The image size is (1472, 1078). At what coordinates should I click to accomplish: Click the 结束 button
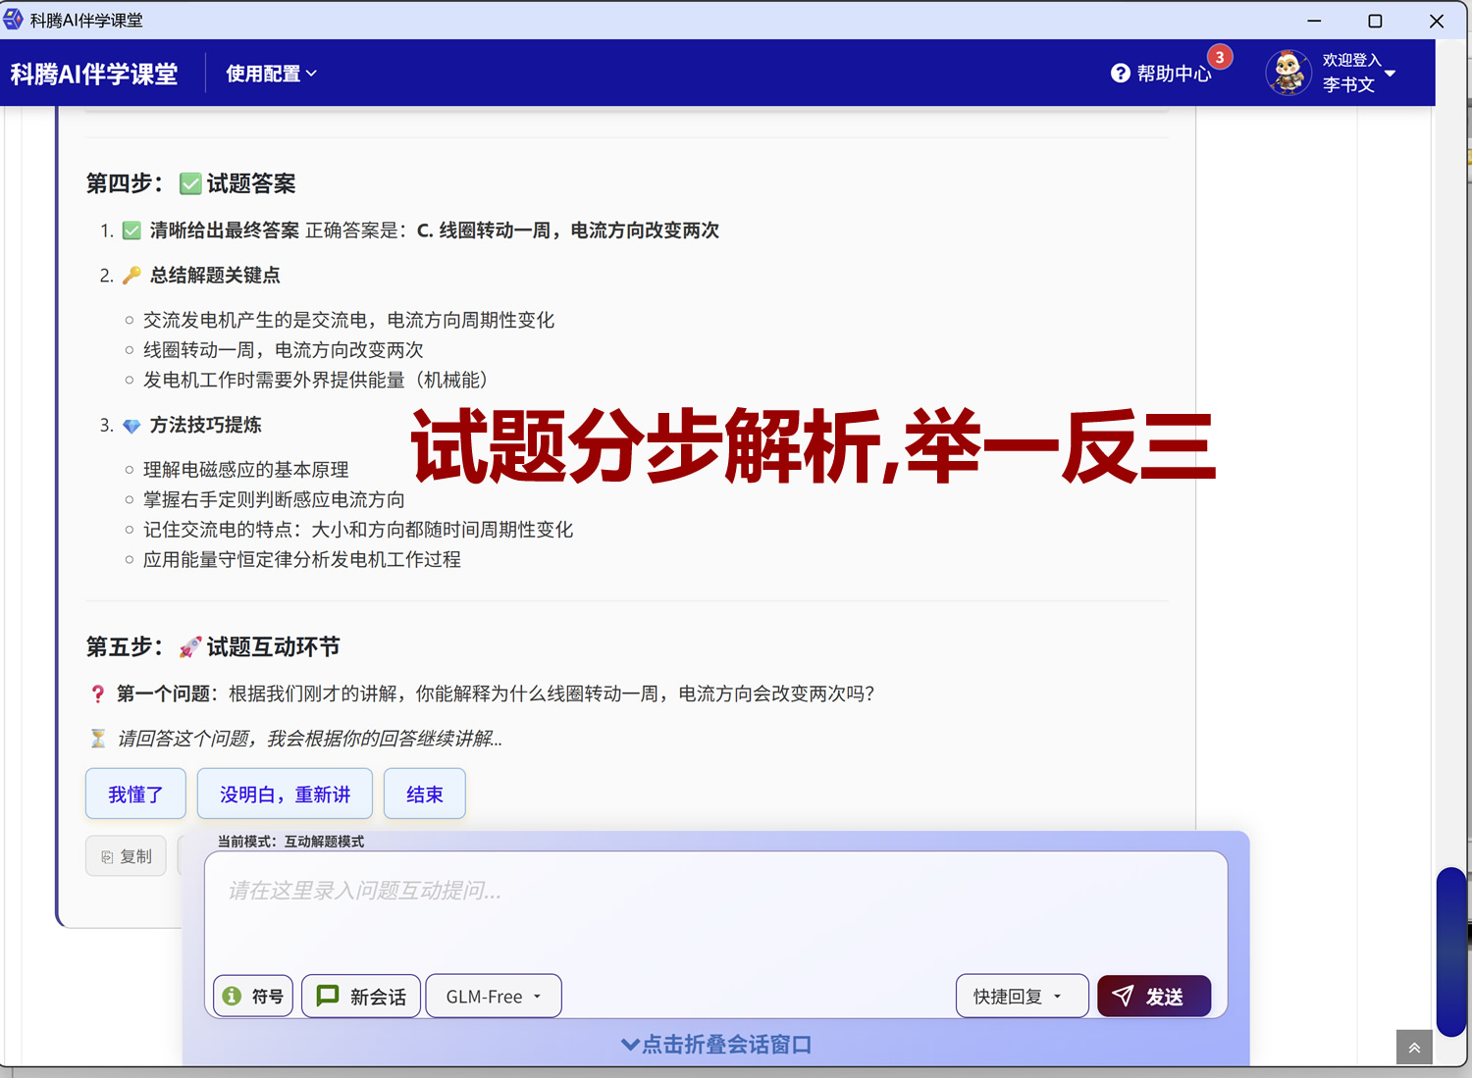pos(424,794)
